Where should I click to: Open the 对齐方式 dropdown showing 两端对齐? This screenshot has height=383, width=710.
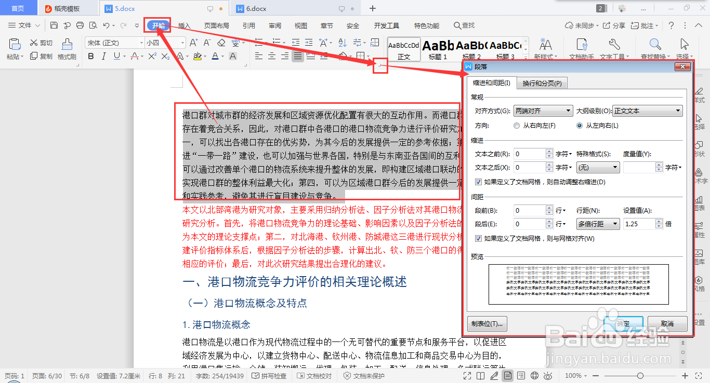tap(543, 111)
